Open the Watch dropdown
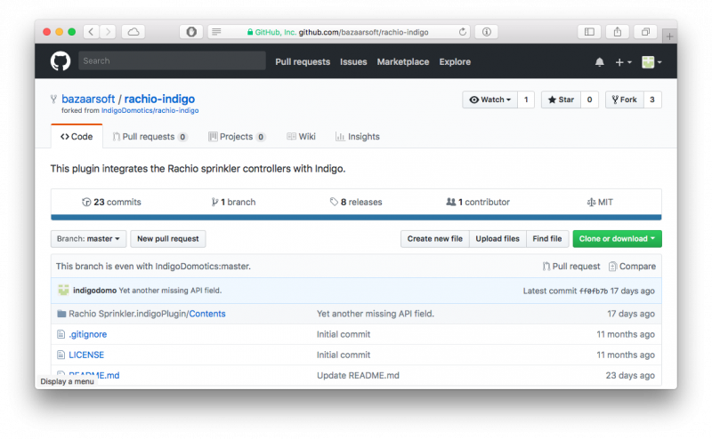The width and height of the screenshot is (712, 439). pyautogui.click(x=490, y=100)
